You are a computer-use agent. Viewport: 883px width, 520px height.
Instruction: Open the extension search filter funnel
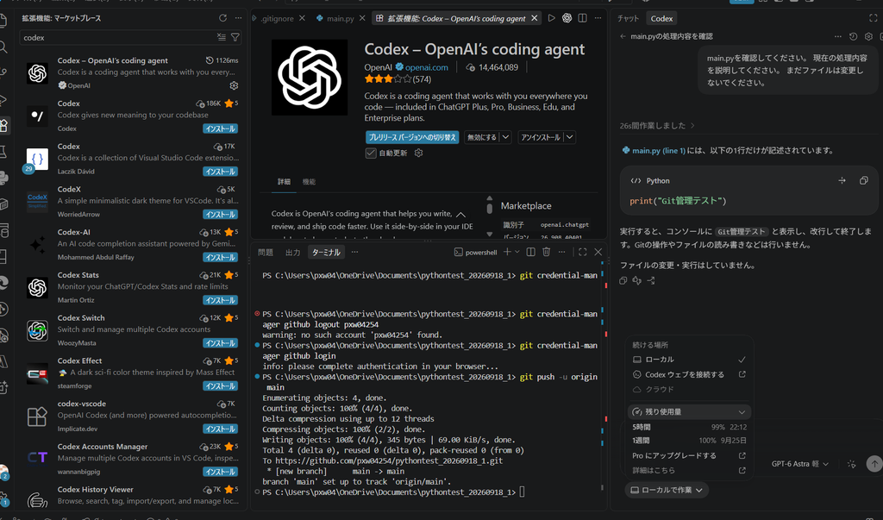pos(235,37)
